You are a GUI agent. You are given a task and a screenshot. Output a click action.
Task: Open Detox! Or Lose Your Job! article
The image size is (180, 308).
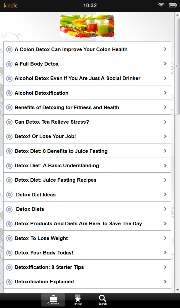(45, 136)
